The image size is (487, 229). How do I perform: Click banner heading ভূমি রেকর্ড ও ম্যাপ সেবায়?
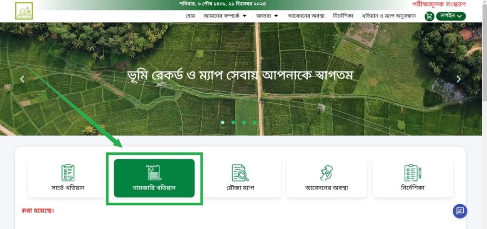[194, 75]
